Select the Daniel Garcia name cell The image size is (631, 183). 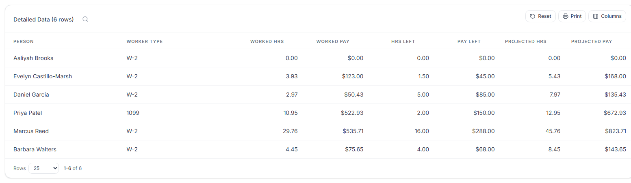tap(31, 95)
